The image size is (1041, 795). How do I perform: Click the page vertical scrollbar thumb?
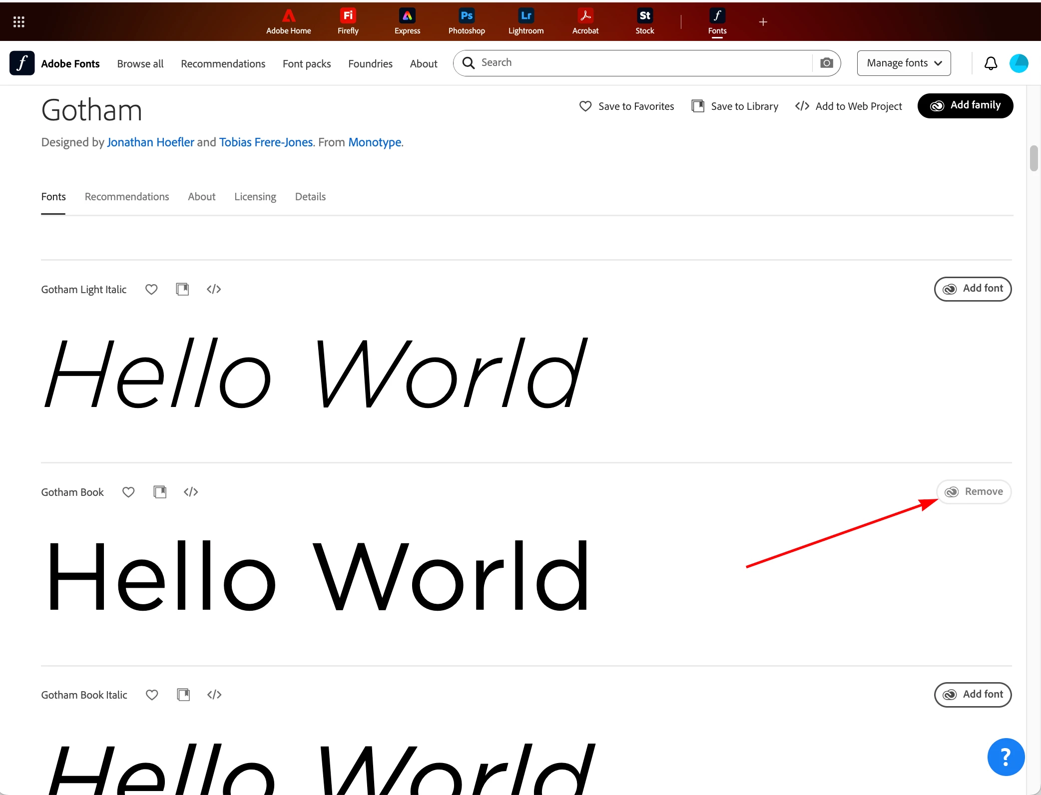[1034, 158]
